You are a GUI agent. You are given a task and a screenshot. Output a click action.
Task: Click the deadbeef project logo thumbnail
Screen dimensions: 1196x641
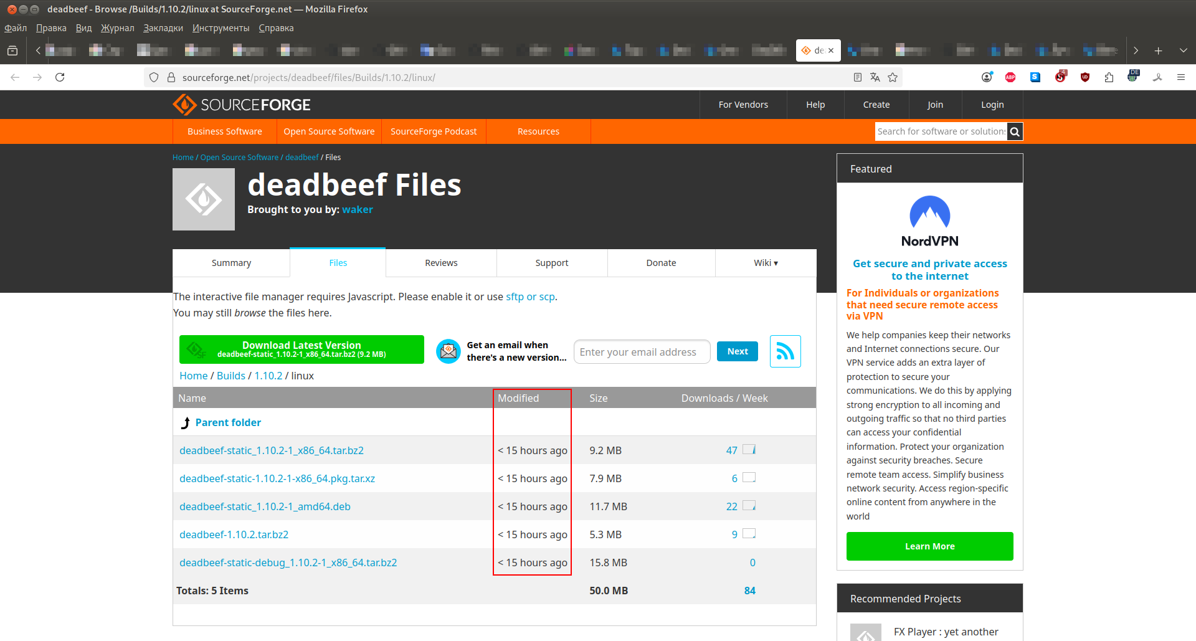pos(204,199)
